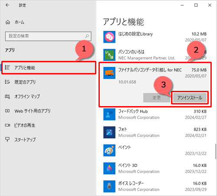
Task: Go to the ホーム label
Action: pyautogui.click(x=20, y=22)
